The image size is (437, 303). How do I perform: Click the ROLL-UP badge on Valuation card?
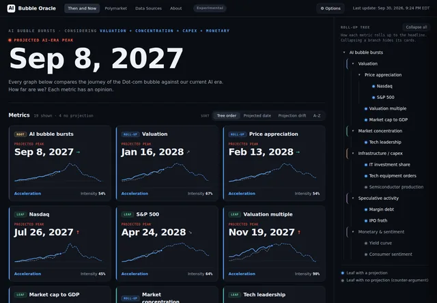pyautogui.click(x=130, y=134)
